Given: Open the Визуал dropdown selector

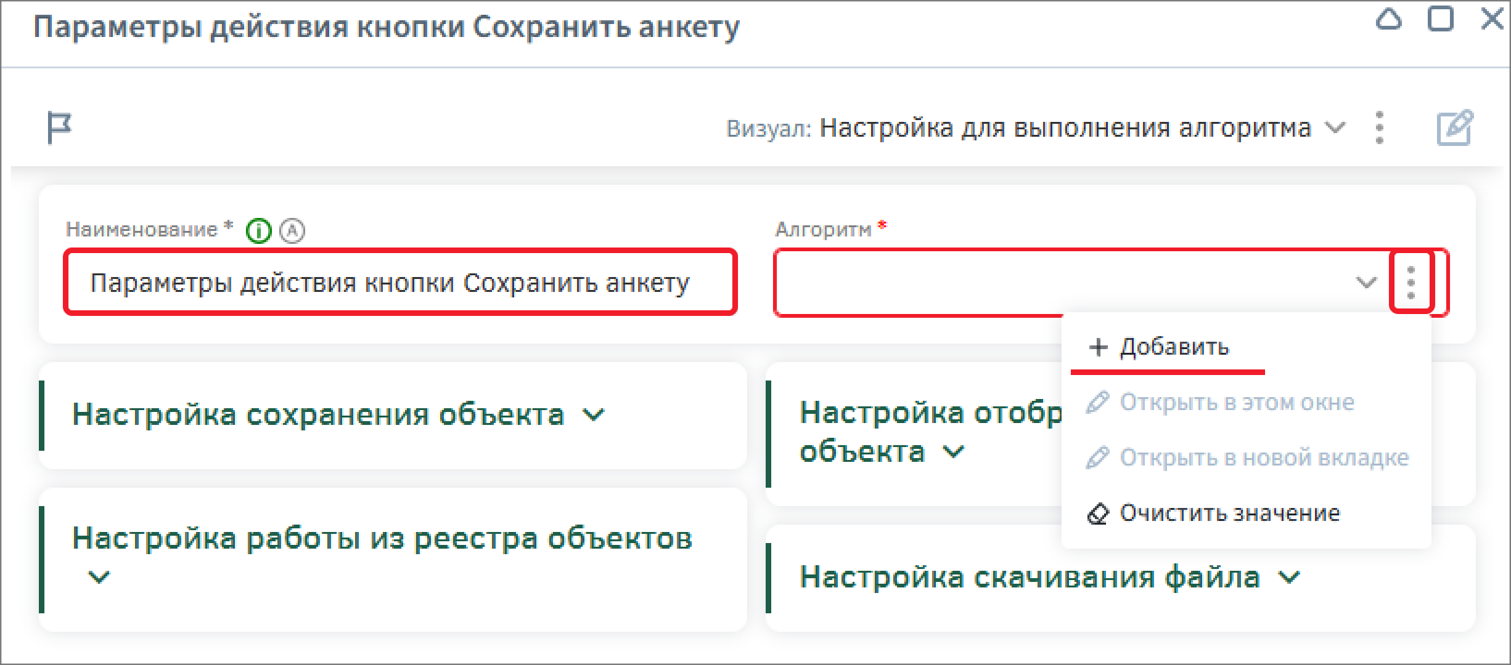Looking at the screenshot, I should tap(1334, 127).
